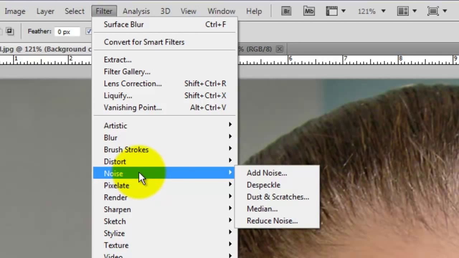
Task: Choose Reduce Noise...
Action: pos(277,221)
